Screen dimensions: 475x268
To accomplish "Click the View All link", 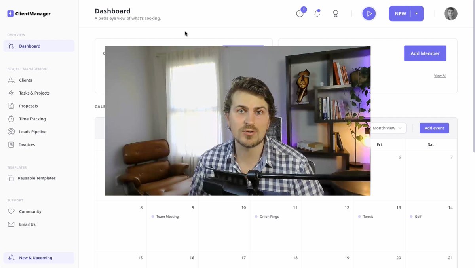I will click(x=440, y=76).
